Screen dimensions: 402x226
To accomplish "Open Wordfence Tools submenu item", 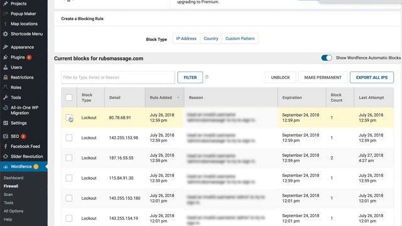I will [8, 203].
